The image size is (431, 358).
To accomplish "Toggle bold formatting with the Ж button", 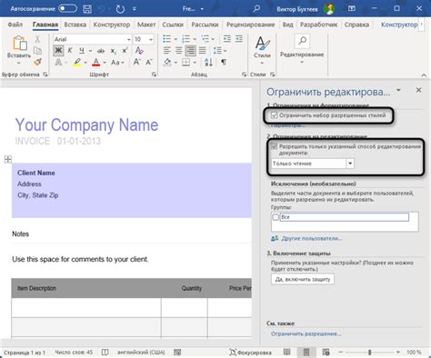I will click(58, 51).
